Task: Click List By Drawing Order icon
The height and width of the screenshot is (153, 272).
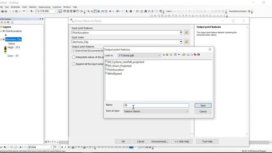Action: (x=2, y=23)
